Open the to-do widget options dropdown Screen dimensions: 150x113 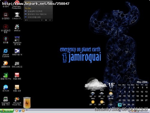point(26,20)
